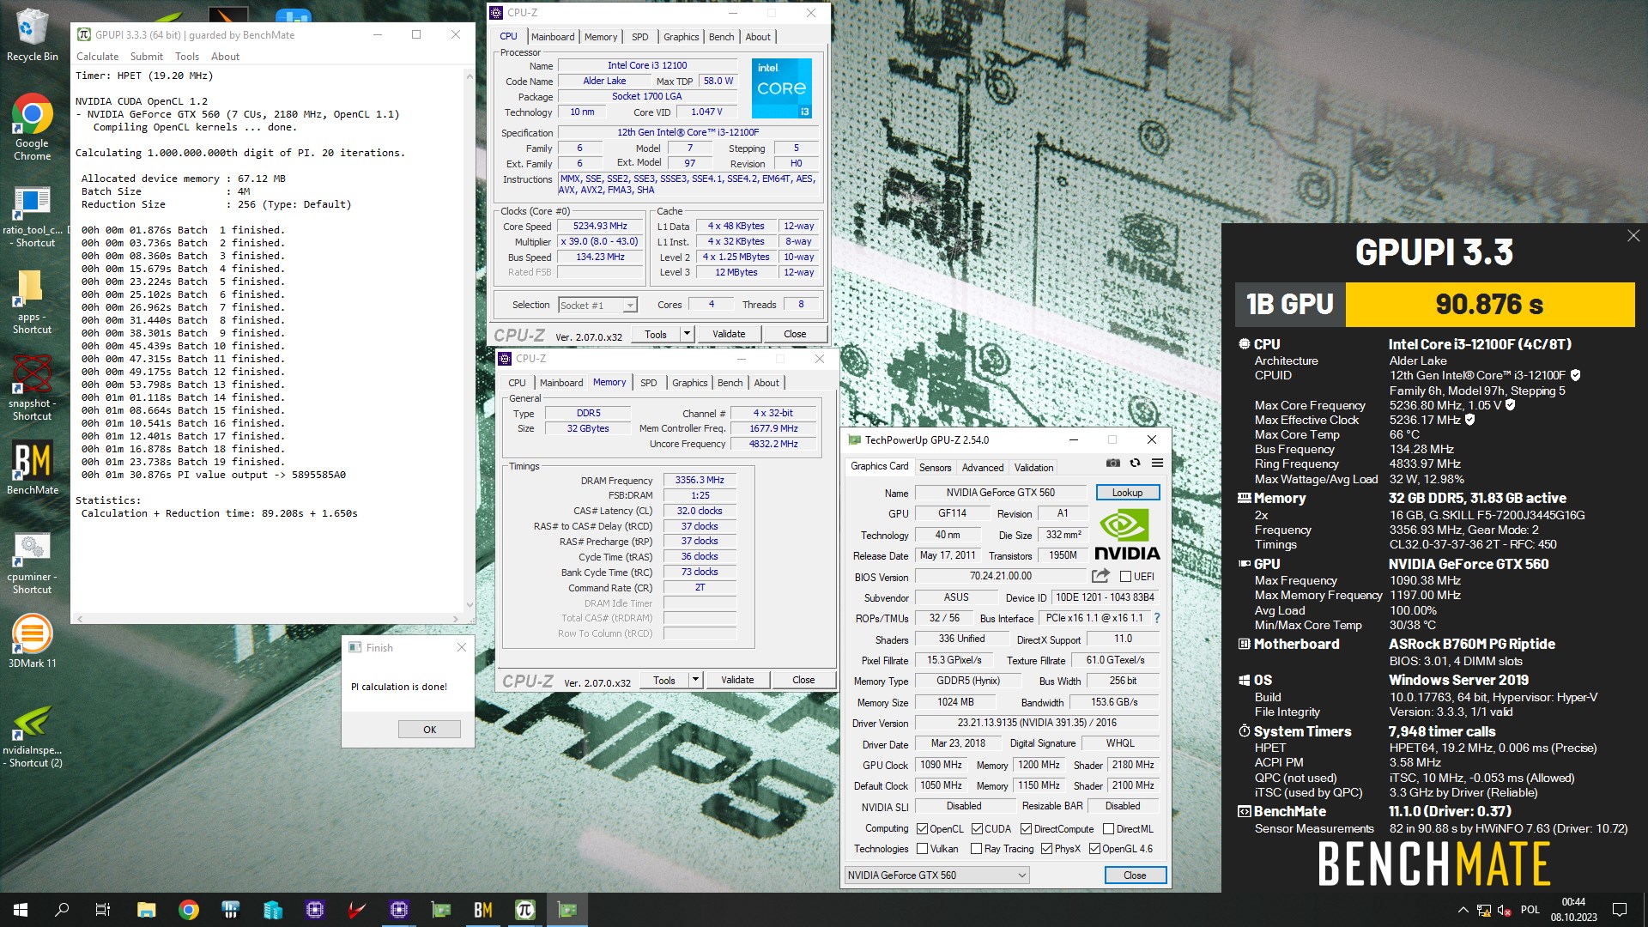The image size is (1648, 927).
Task: Select the Google Chrome desktop shortcut
Action: tap(33, 127)
